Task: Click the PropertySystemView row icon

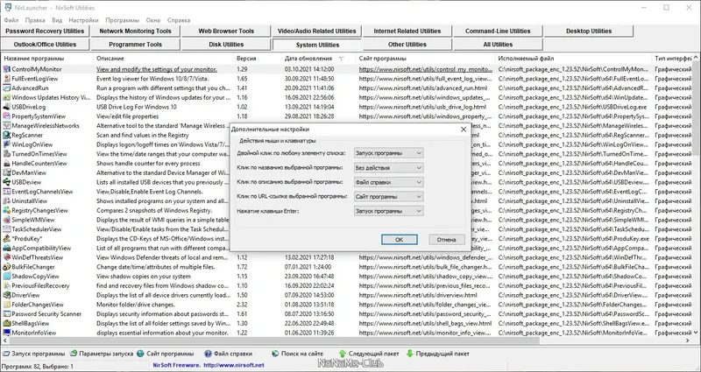Action: pyautogui.click(x=6, y=116)
